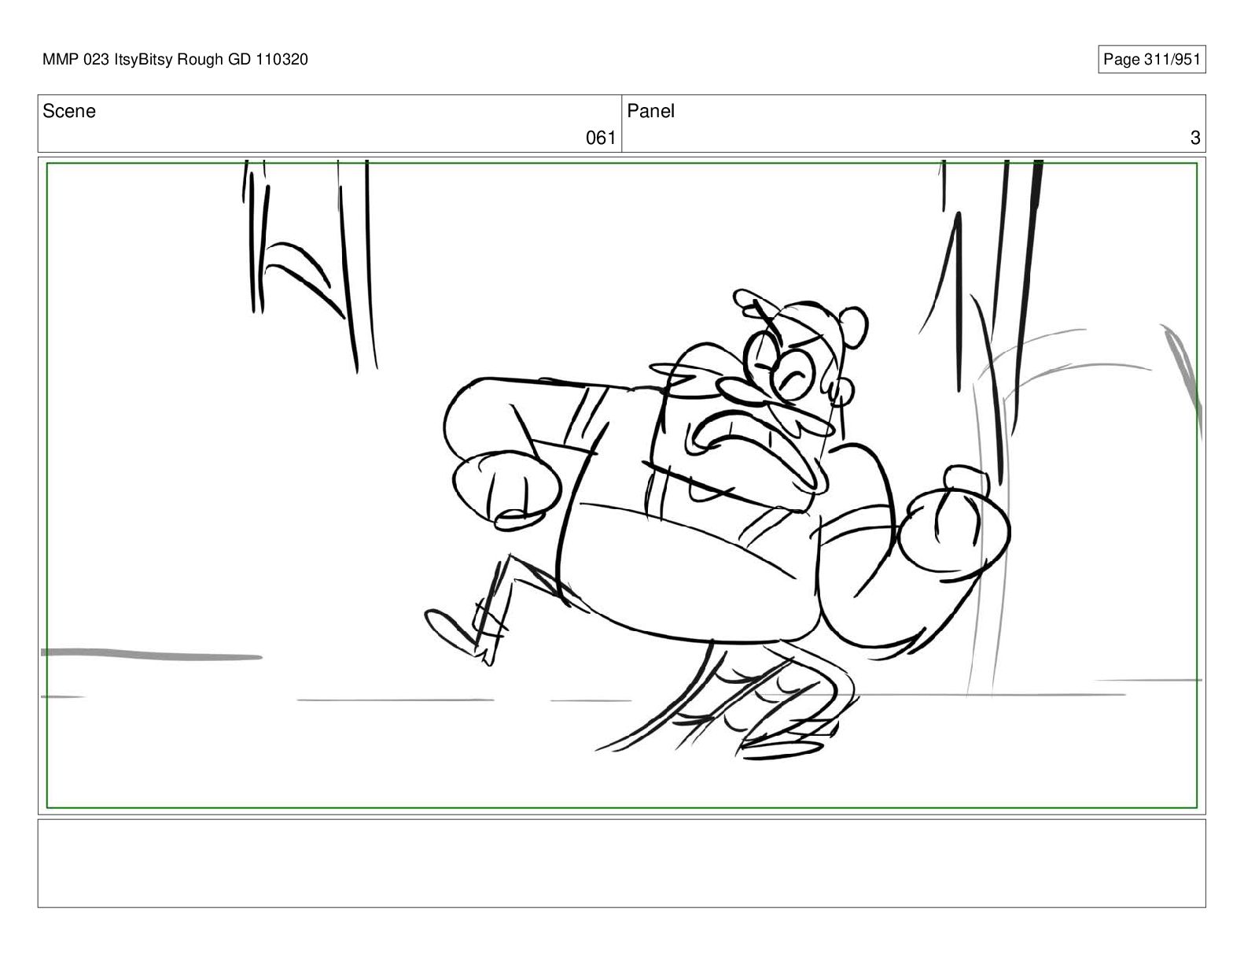The image size is (1244, 964).
Task: Click the panel number '3'
Action: tap(1195, 139)
